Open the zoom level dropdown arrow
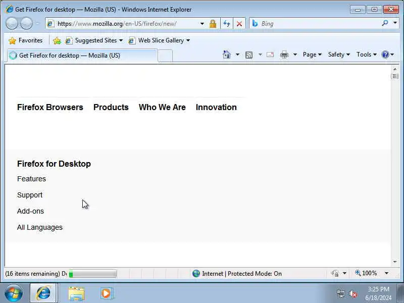The height and width of the screenshot is (303, 404). click(x=386, y=273)
